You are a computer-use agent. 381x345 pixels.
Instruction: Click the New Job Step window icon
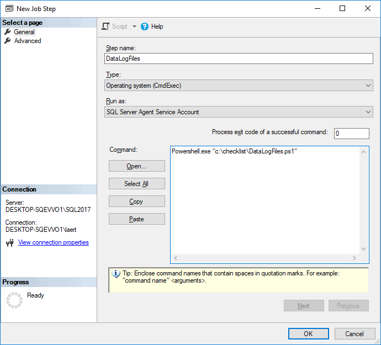(x=9, y=9)
